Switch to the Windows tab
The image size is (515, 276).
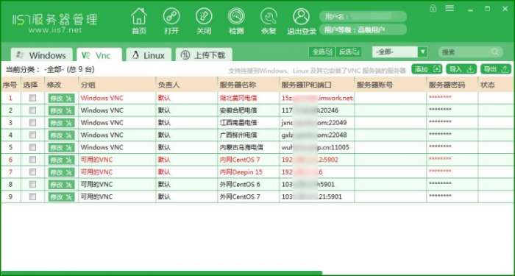pos(42,55)
